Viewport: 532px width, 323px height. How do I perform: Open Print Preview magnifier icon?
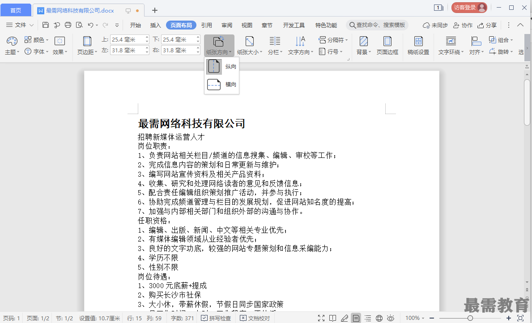tap(79, 25)
